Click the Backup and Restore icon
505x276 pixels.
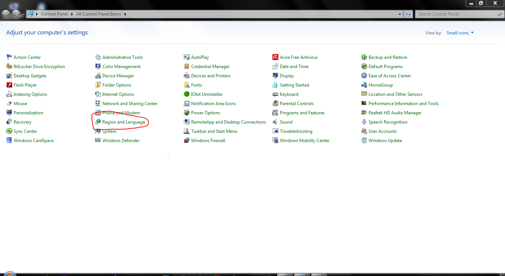364,57
